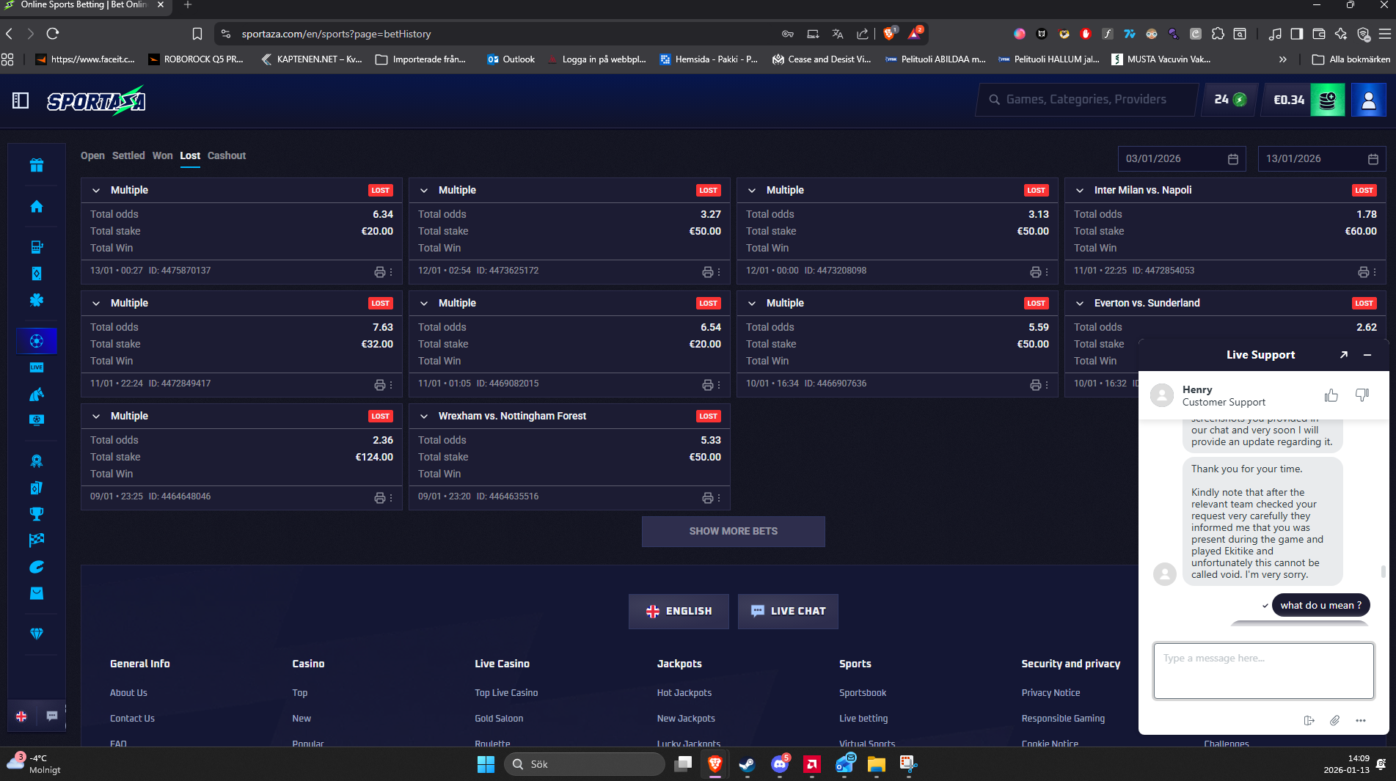This screenshot has width=1396, height=781.
Task: Attach a file in Live Support chat
Action: (x=1334, y=720)
